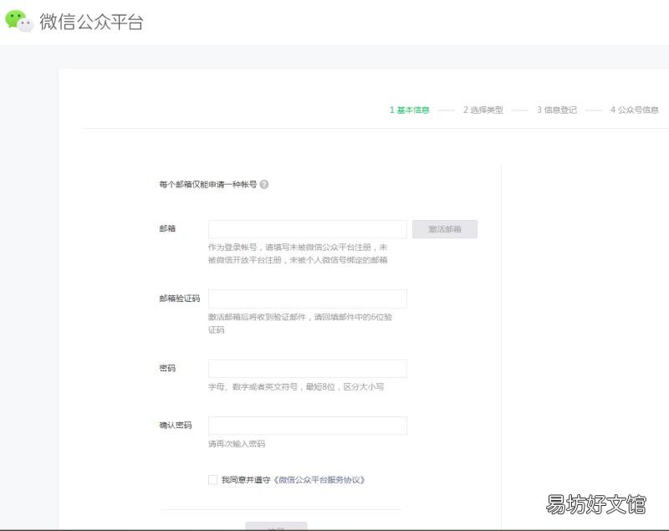Click the 微信公众平台 title text

[91, 22]
